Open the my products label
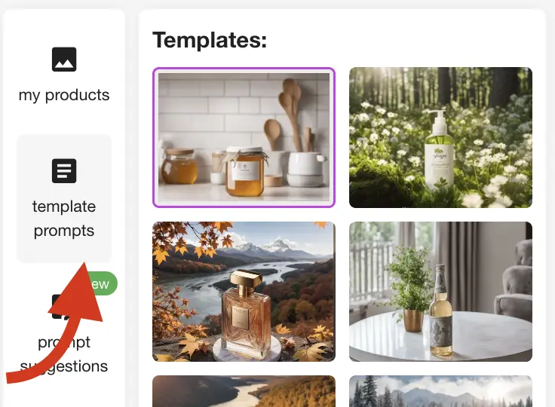 [64, 95]
